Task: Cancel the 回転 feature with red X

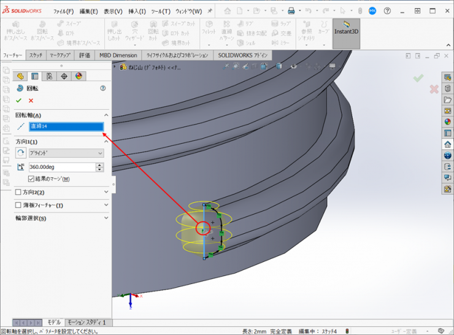Action: 31,101
